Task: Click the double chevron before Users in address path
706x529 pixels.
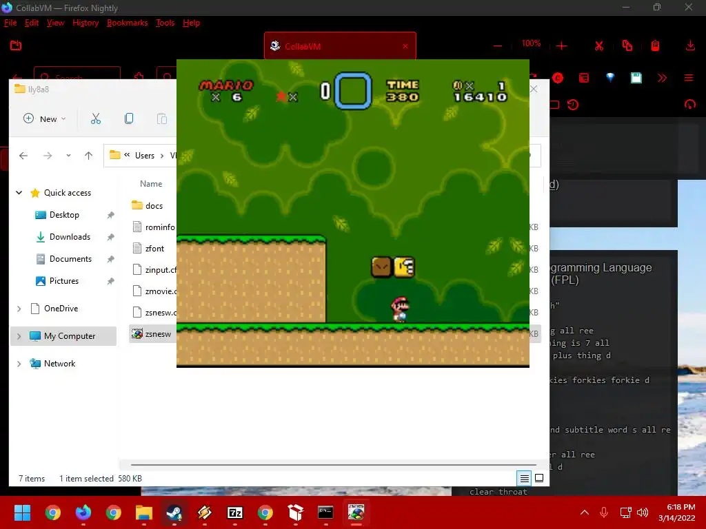Action: click(x=127, y=155)
